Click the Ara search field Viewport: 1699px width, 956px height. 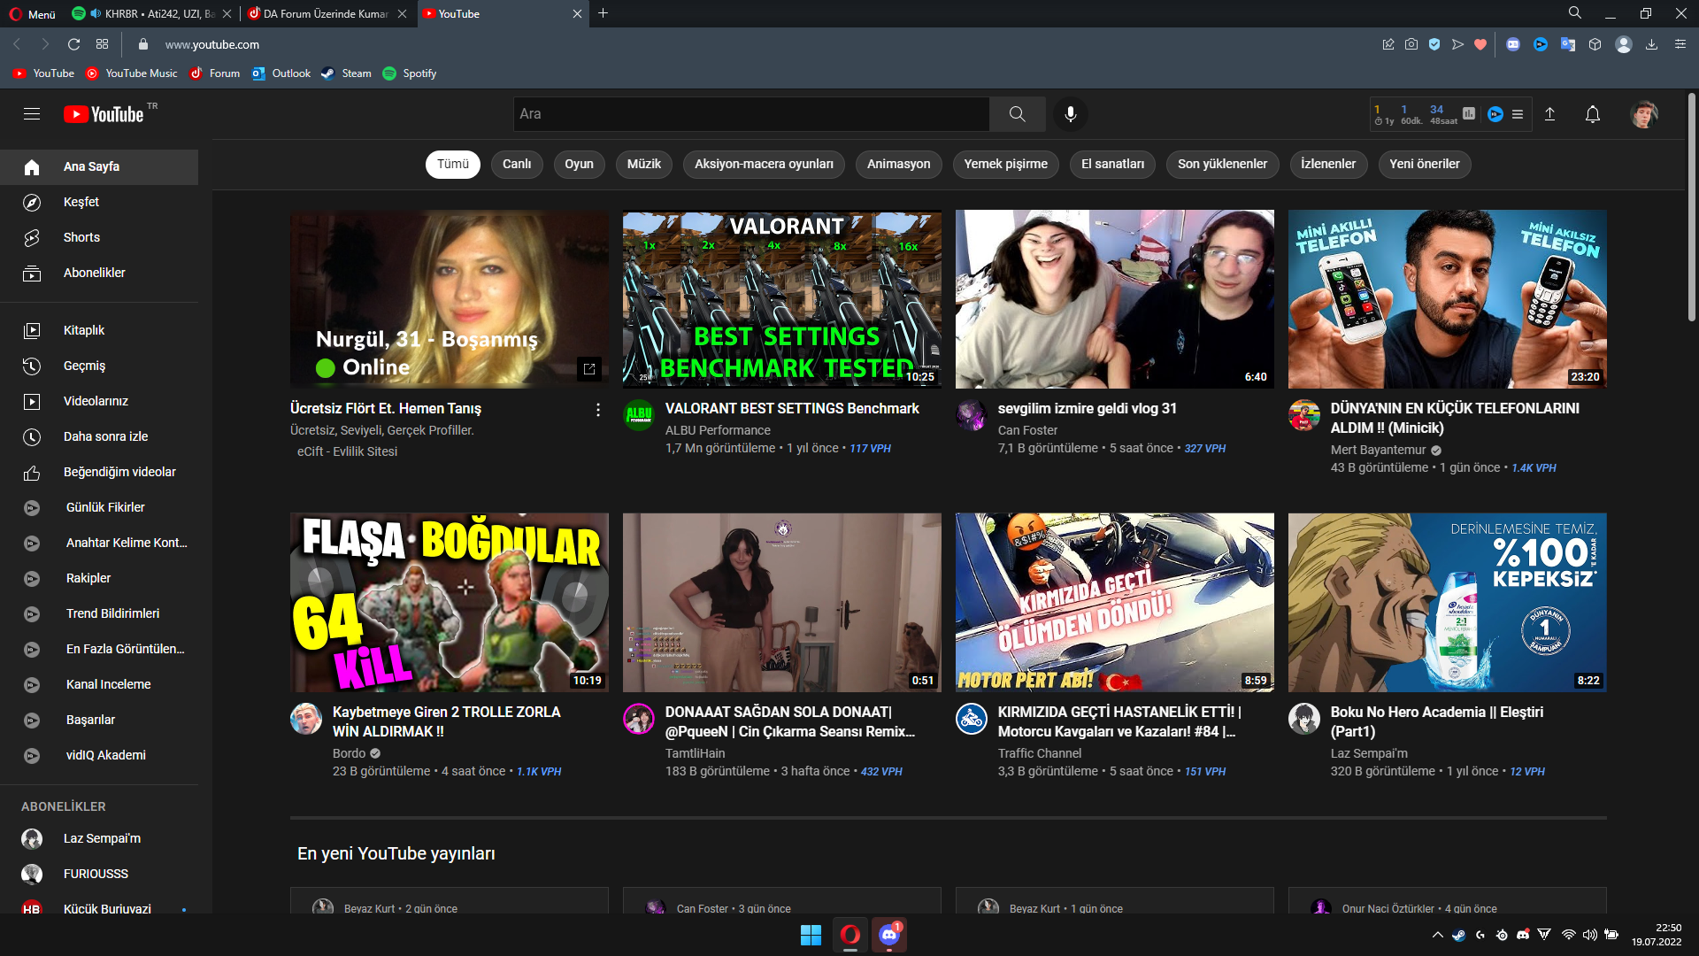coord(750,114)
